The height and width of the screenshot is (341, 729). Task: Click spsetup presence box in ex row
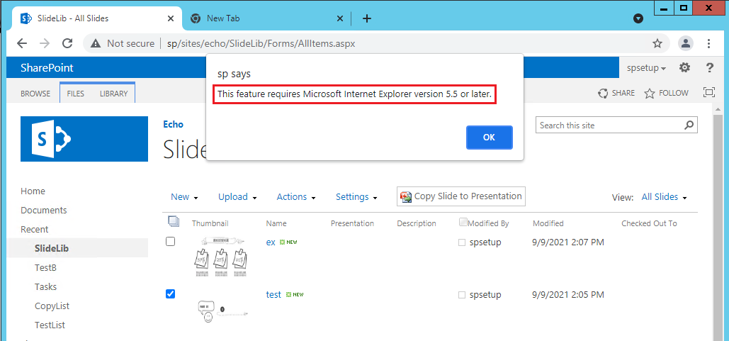462,242
